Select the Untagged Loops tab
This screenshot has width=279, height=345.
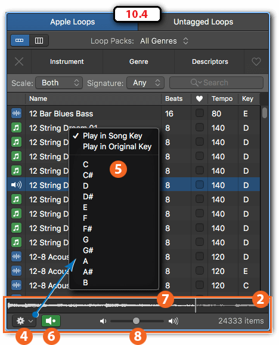[203, 21]
